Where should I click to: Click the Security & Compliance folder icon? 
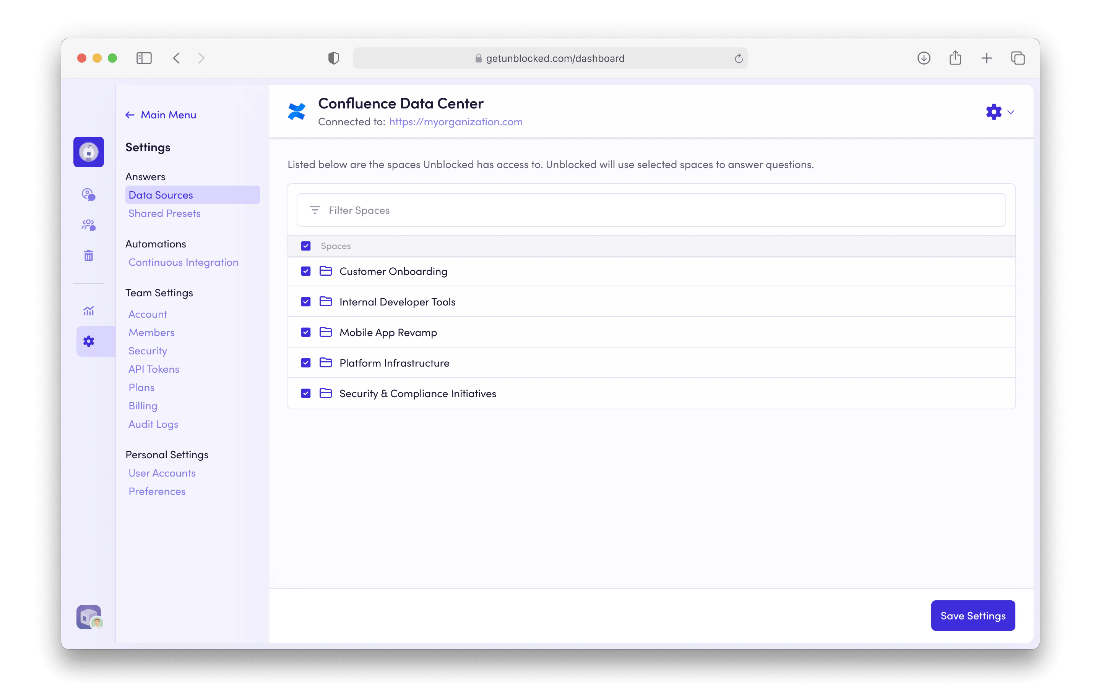click(326, 393)
